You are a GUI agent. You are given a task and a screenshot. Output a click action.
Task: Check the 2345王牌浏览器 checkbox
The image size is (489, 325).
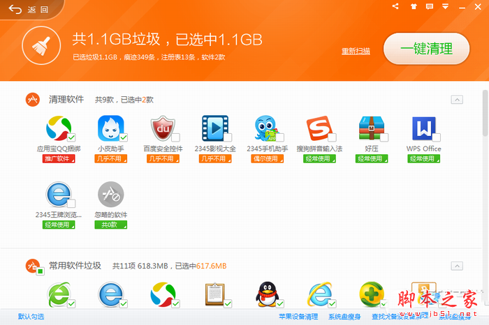71,204
